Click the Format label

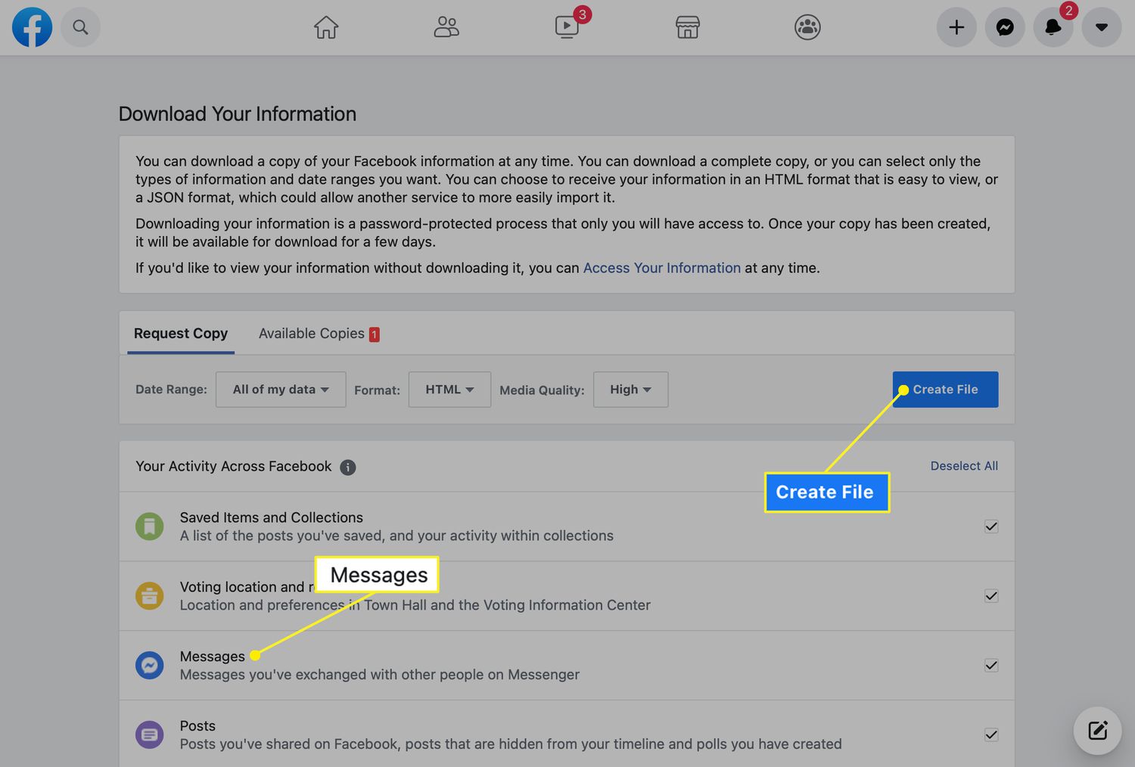(x=377, y=390)
